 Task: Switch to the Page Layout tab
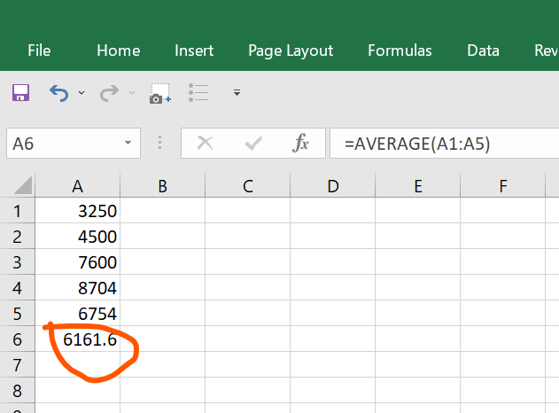click(291, 51)
